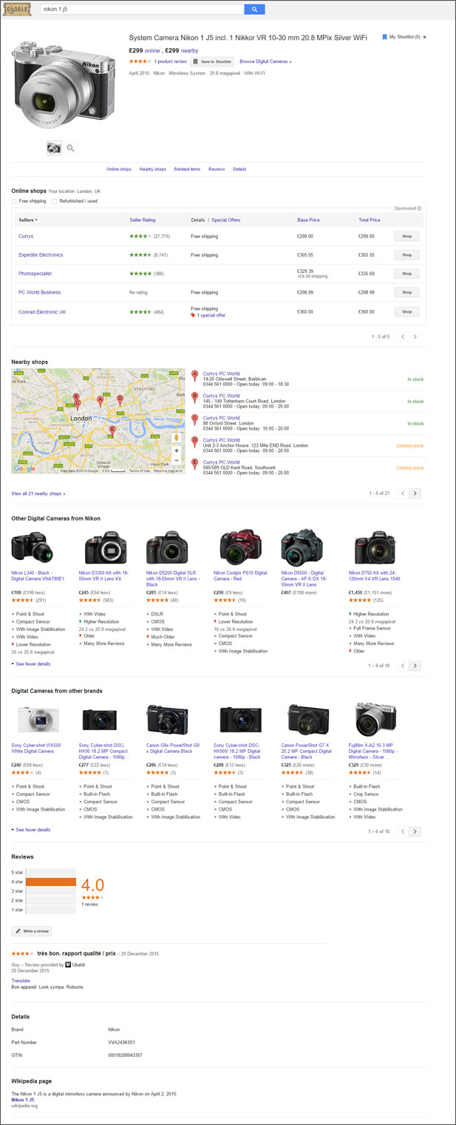Click the pencil Write a review button
This screenshot has height=1125, width=456.
coord(32,931)
